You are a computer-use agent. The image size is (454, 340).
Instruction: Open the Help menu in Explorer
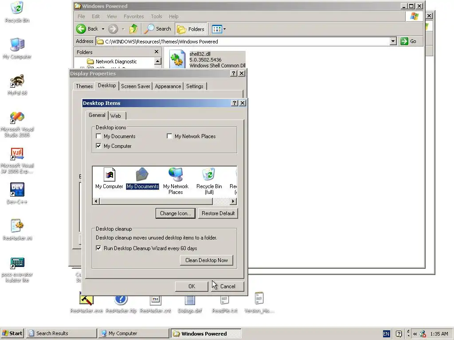(174, 16)
